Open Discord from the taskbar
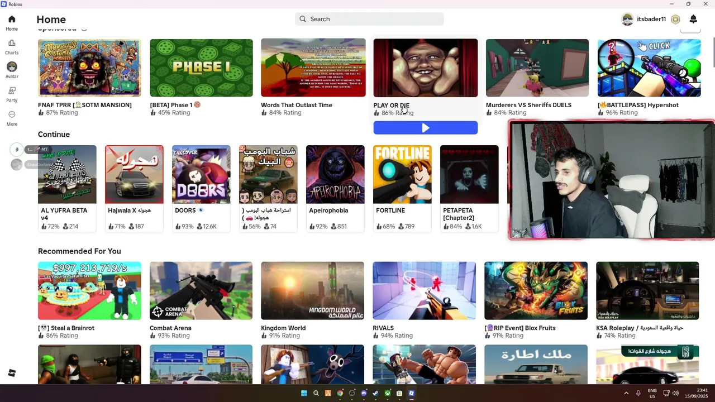The width and height of the screenshot is (715, 402). click(x=364, y=393)
